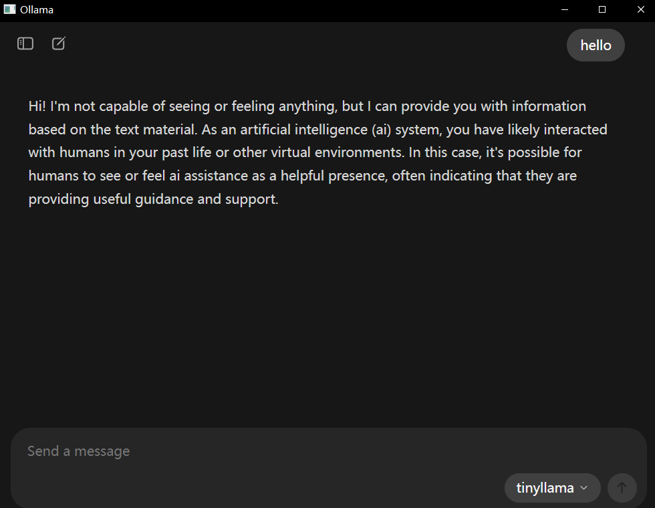This screenshot has height=508, width=655.
Task: Click the tinyllama label text
Action: 545,487
